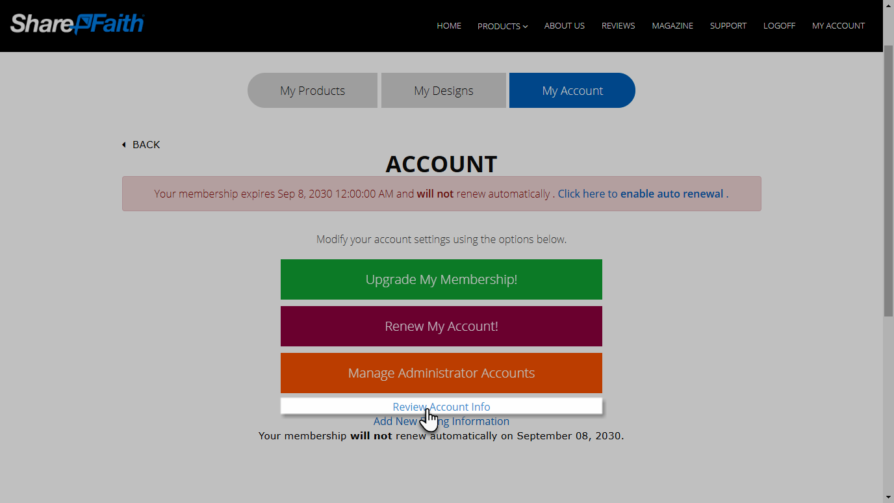Open the Review Account Info link
The height and width of the screenshot is (503, 894).
click(441, 406)
